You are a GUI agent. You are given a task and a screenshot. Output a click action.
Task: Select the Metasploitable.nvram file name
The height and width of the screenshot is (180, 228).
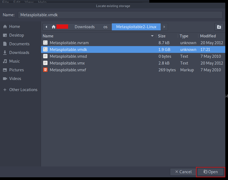(69, 43)
